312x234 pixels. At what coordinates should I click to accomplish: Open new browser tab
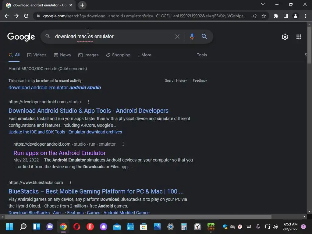pyautogui.click(x=82, y=5)
